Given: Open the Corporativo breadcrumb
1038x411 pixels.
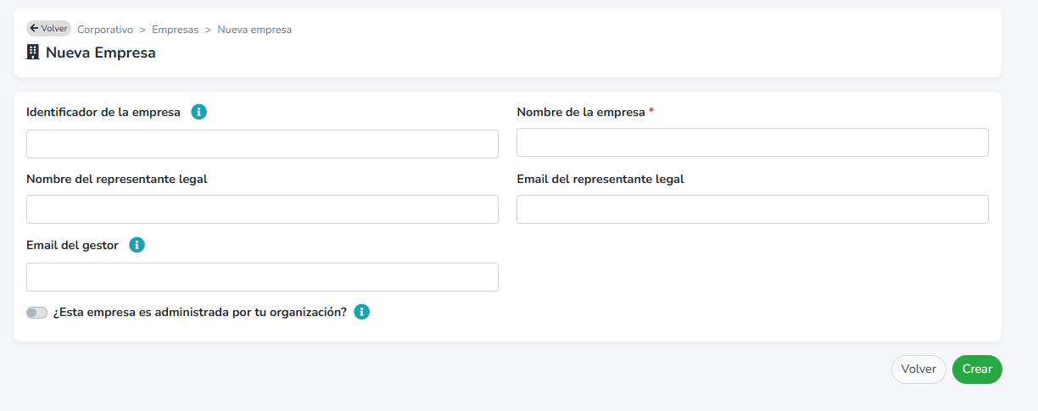Looking at the screenshot, I should pyautogui.click(x=105, y=30).
